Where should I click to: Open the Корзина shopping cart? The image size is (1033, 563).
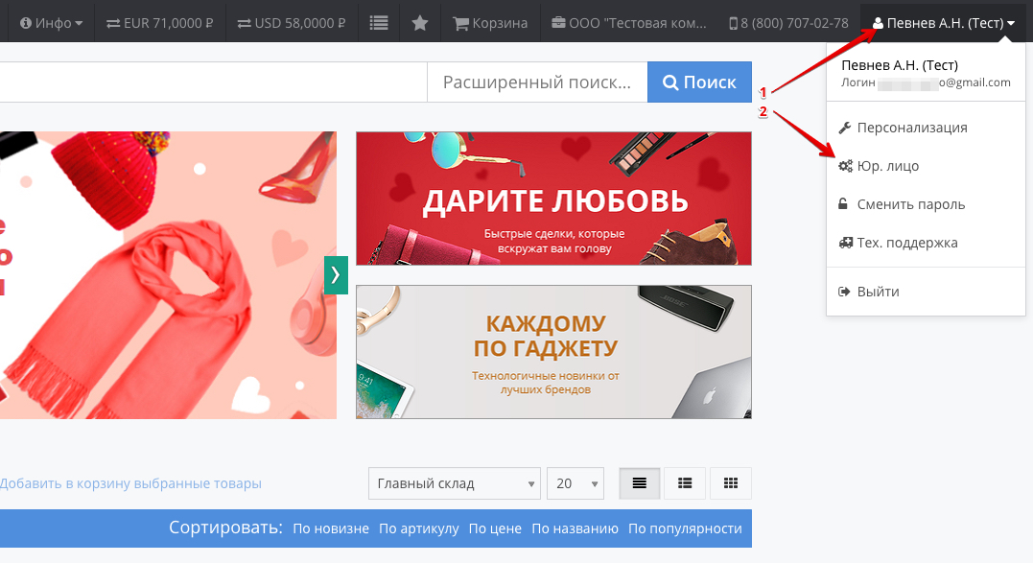tap(490, 22)
